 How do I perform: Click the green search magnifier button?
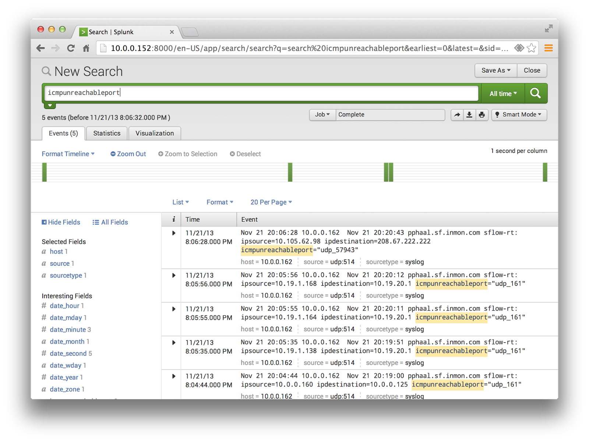tap(536, 93)
